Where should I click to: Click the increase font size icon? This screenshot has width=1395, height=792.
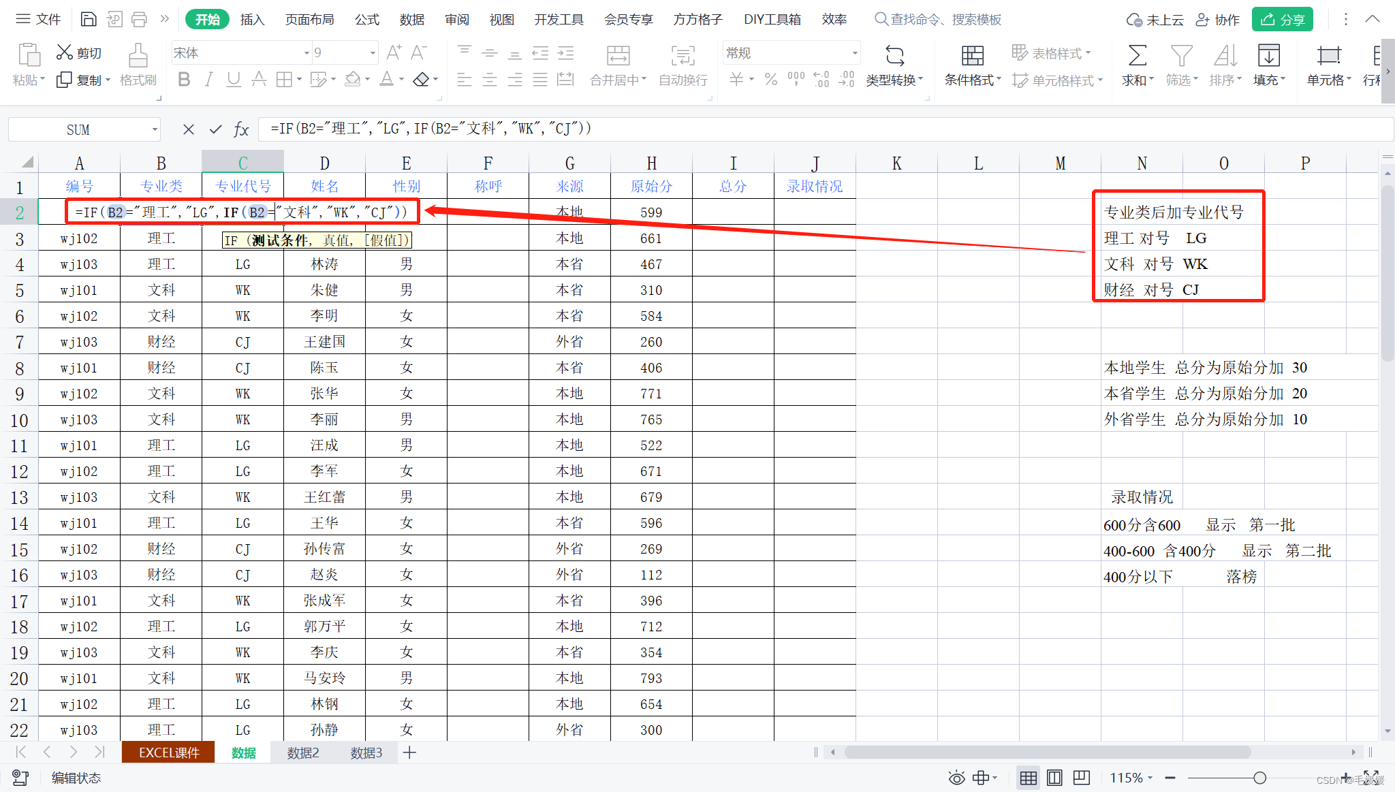pyautogui.click(x=394, y=52)
